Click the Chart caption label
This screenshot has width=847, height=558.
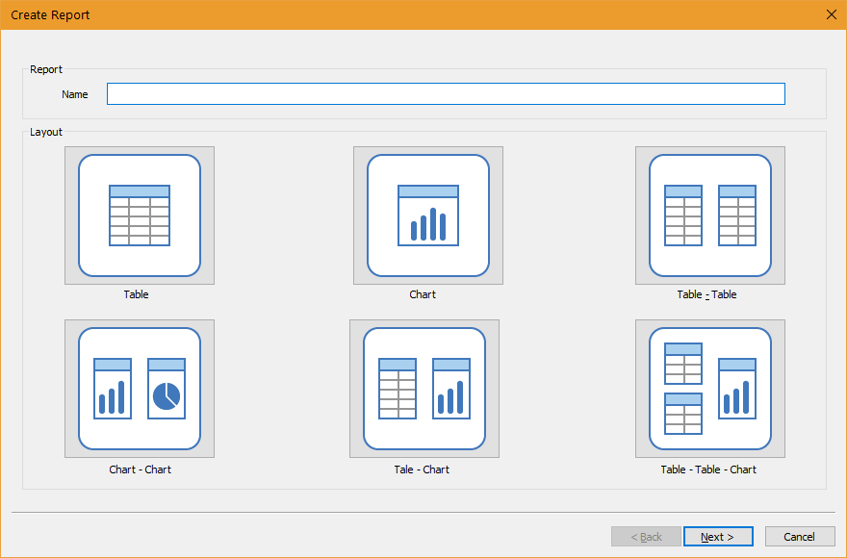tap(423, 293)
